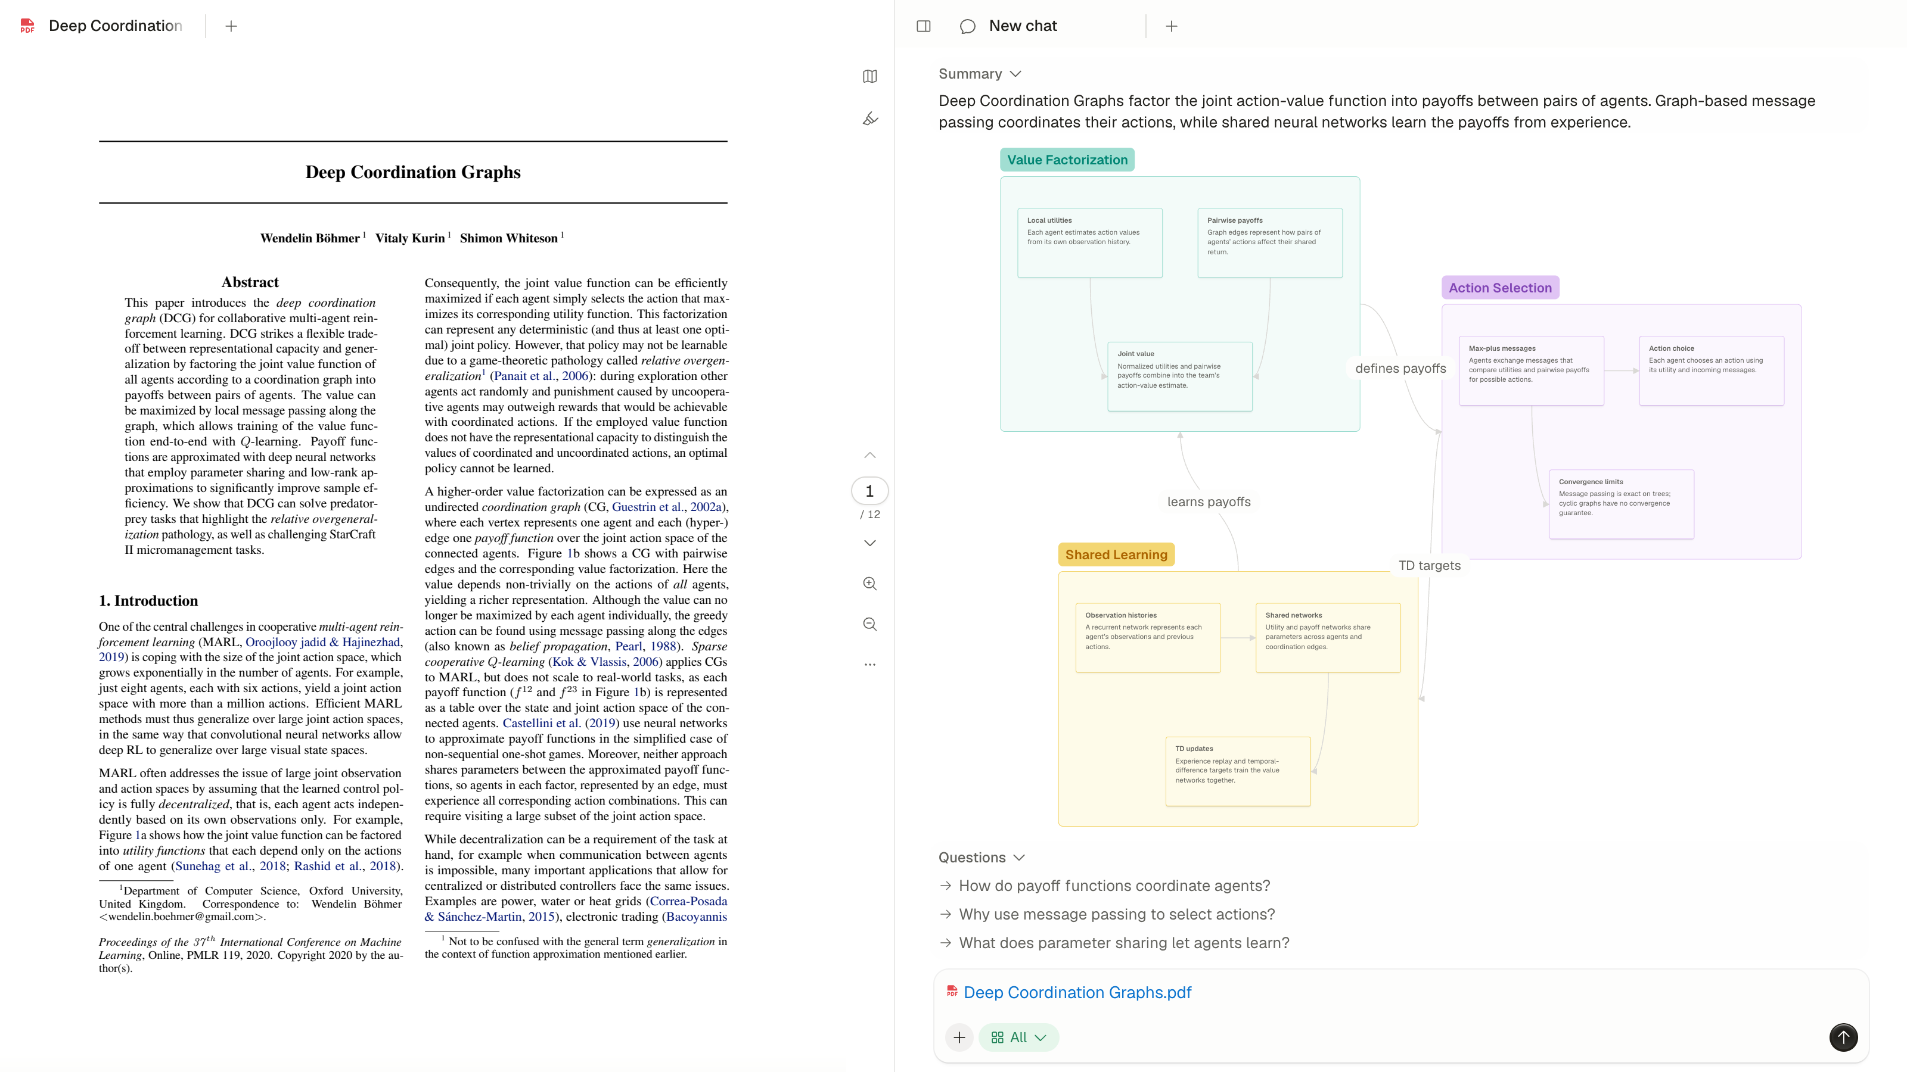Screen dimensions: 1907x1072
Task: Click the chat bubble icon
Action: pos(967,26)
